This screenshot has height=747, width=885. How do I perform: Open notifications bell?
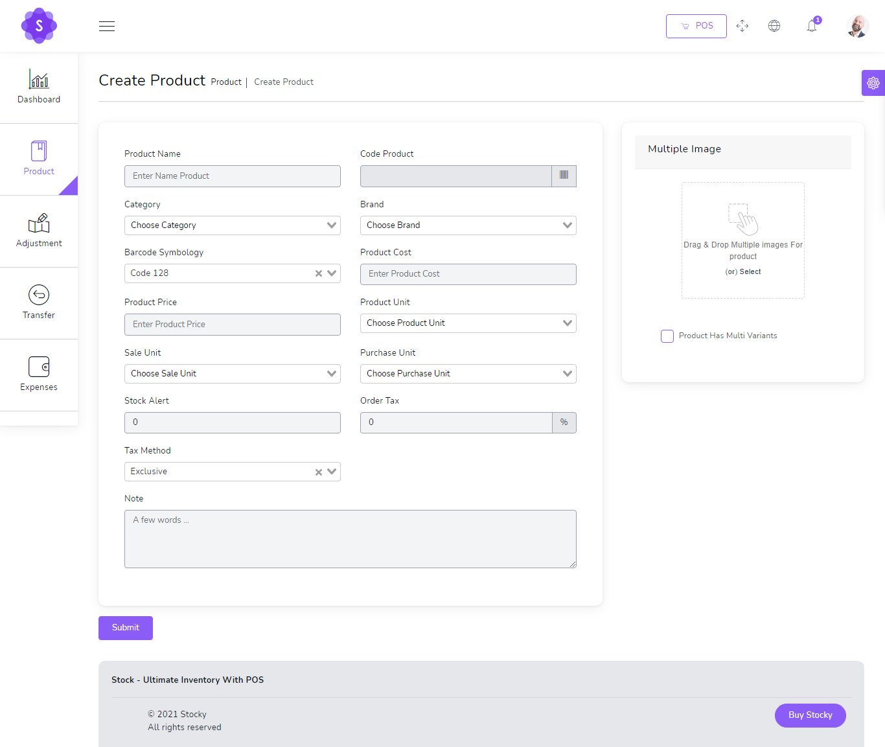pos(812,26)
